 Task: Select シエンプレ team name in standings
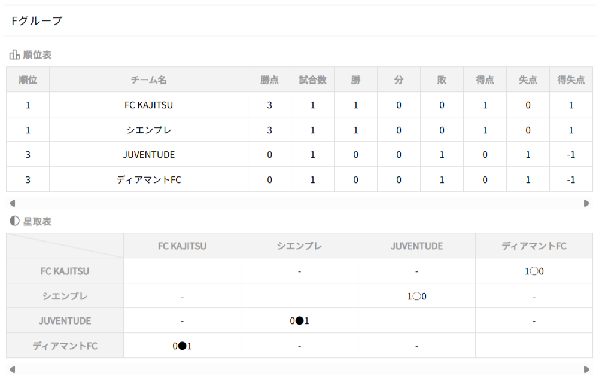(x=148, y=130)
